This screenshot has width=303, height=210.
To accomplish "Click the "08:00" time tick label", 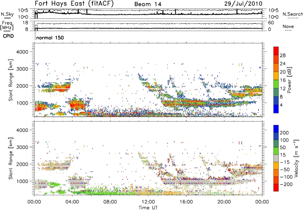I will (x=110, y=202).
